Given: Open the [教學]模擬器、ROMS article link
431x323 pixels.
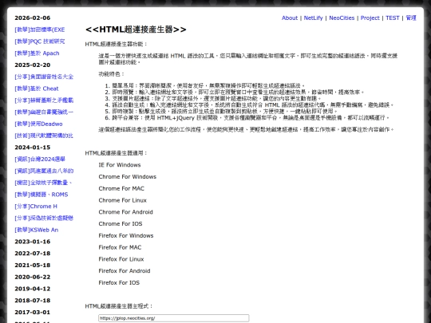Looking at the screenshot, I should 42,195.
